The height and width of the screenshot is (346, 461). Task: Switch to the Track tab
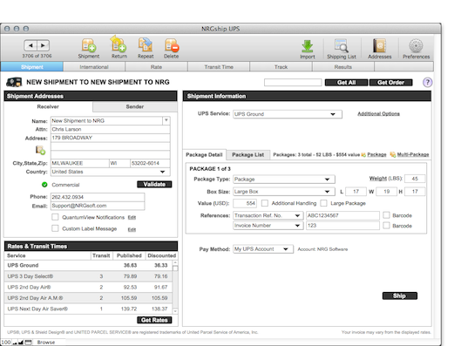pyautogui.click(x=281, y=67)
